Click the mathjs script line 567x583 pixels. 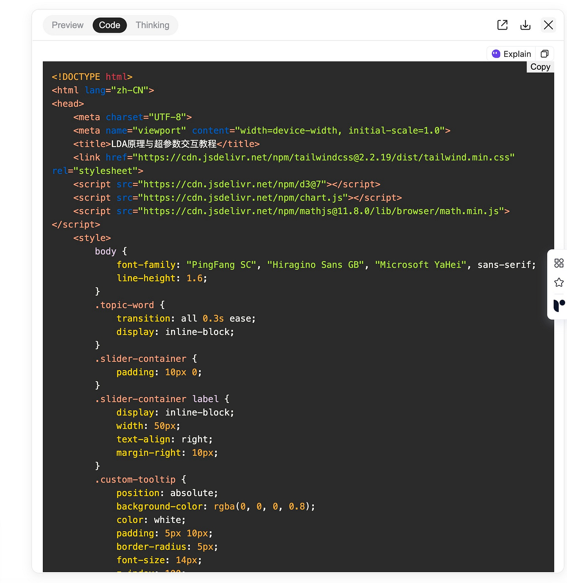coord(291,211)
